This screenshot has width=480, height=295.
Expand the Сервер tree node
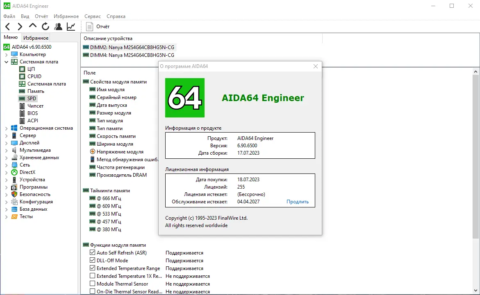(7, 135)
